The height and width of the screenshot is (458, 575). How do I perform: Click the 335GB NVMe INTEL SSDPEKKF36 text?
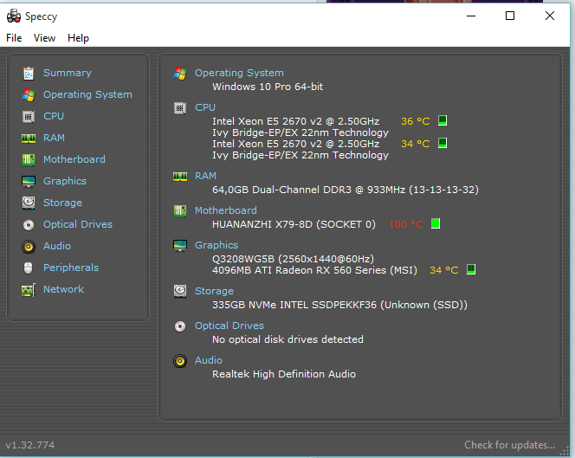(339, 305)
